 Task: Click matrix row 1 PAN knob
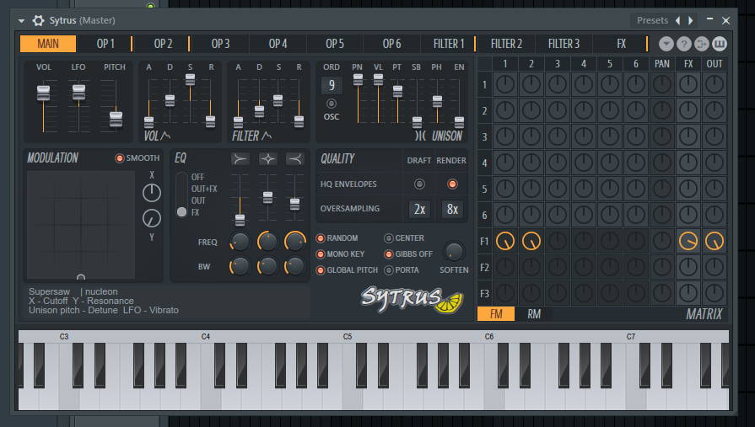pyautogui.click(x=662, y=84)
